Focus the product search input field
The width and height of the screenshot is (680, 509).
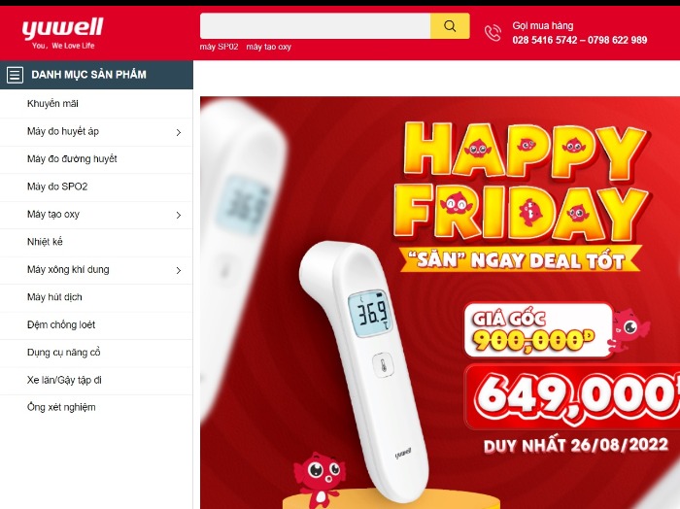(316, 26)
